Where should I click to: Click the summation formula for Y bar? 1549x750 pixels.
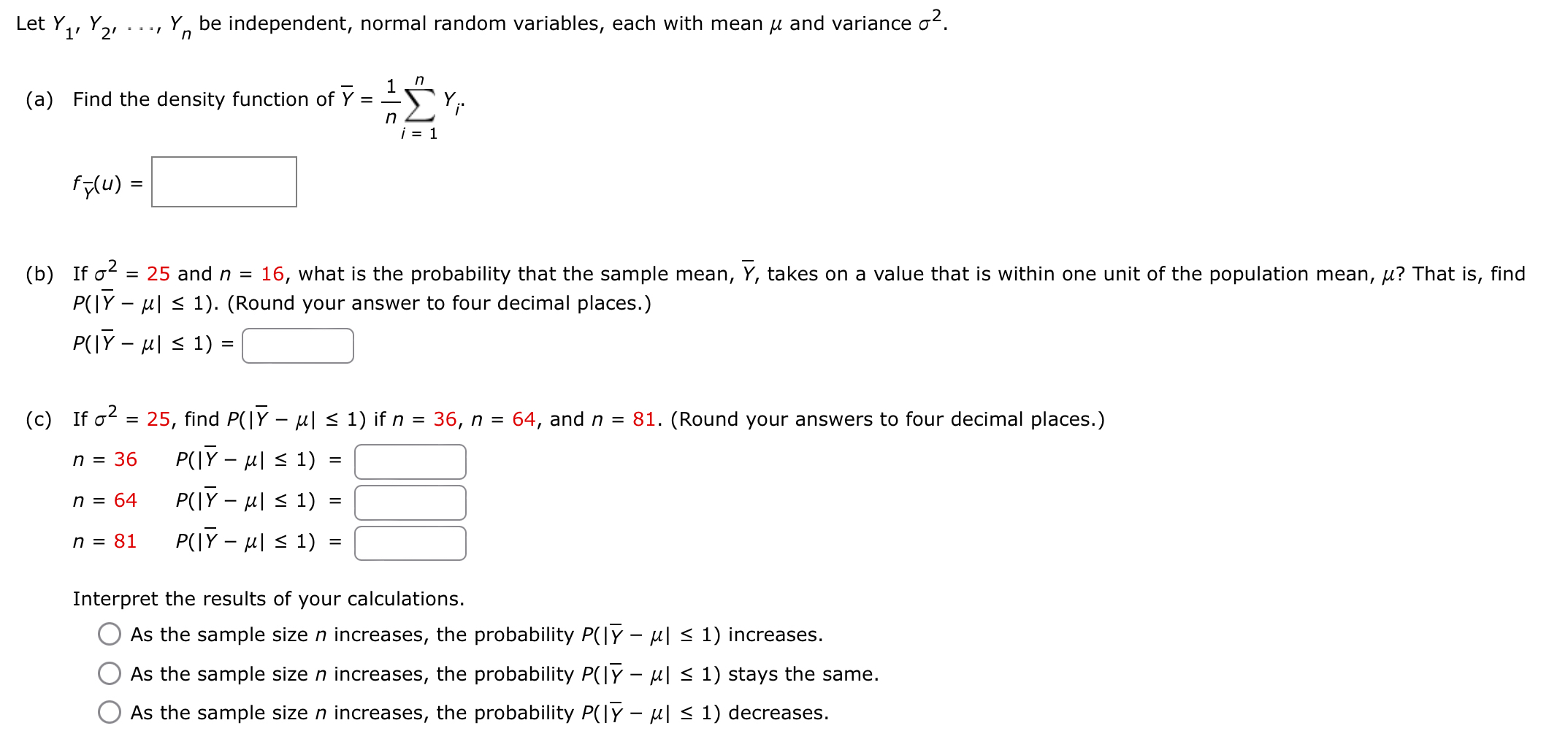[416, 102]
